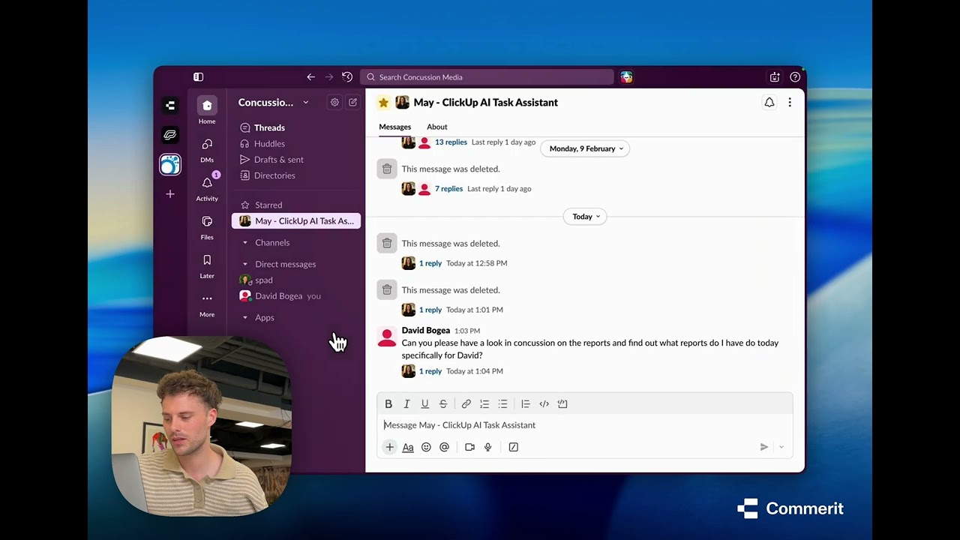
Task: Switch to the Concussion Media workspace icon
Action: [x=170, y=164]
